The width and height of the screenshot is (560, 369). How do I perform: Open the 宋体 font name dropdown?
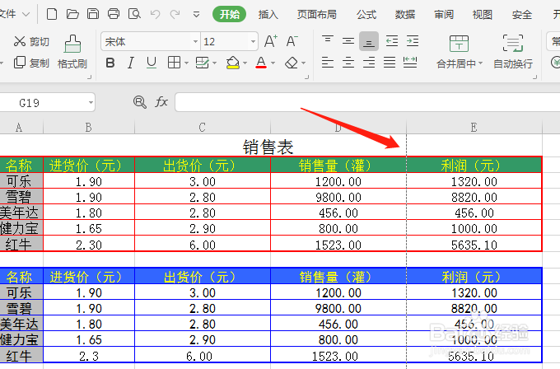[195, 42]
